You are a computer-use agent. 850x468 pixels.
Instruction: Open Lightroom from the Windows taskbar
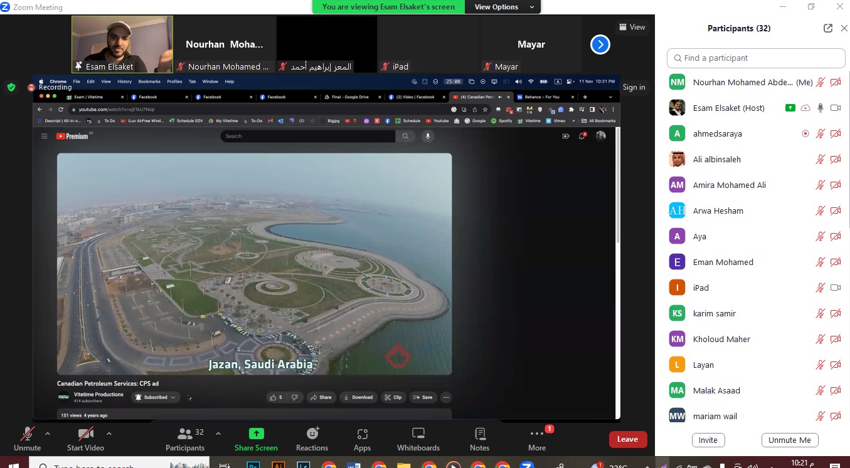tap(304, 465)
